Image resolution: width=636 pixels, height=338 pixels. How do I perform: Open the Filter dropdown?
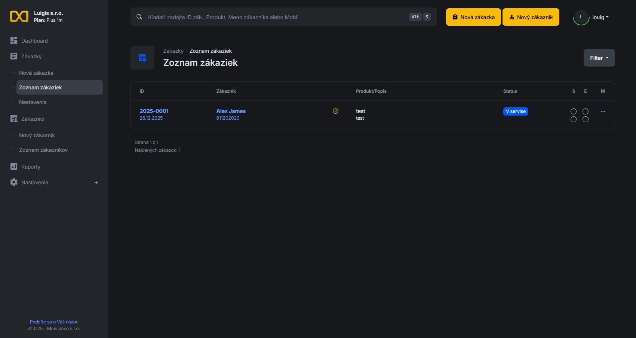click(599, 58)
